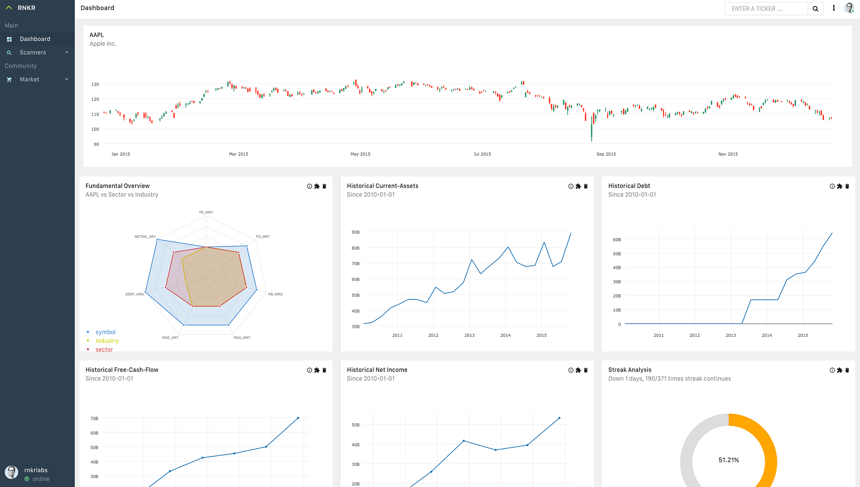Expand the Market submenu arrow

click(x=67, y=80)
